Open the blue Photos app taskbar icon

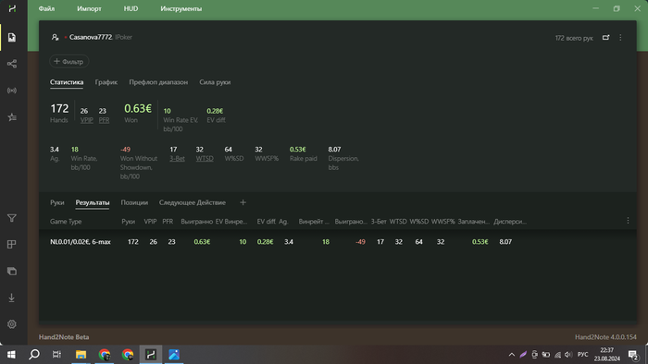(174, 355)
